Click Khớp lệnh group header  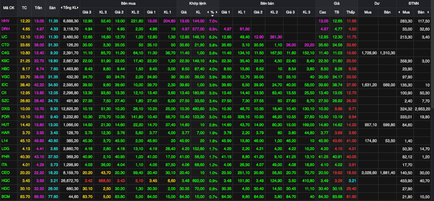198,3
